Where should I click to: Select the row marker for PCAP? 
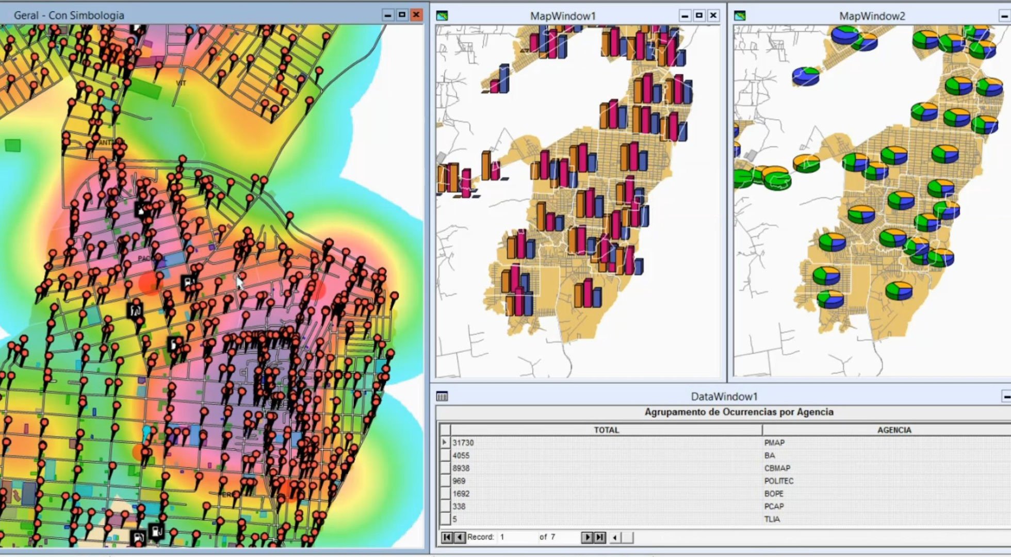point(445,506)
